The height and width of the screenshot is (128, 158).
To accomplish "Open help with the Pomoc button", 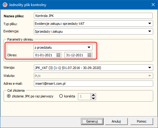I will point(142,121).
